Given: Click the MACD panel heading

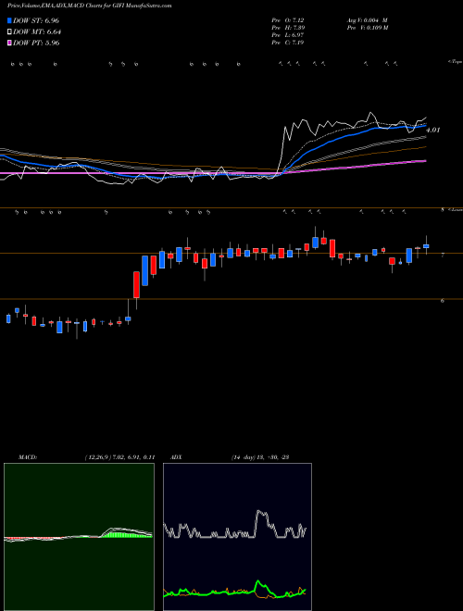Looking at the screenshot, I should (27, 457).
